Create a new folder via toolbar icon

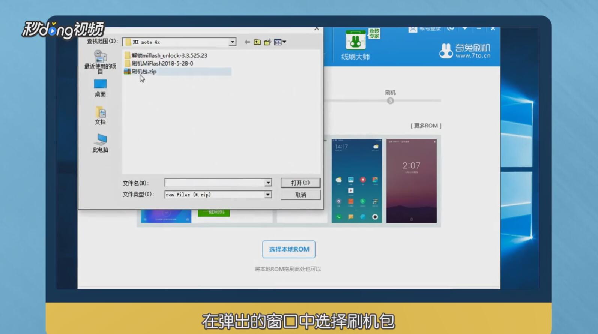[267, 42]
